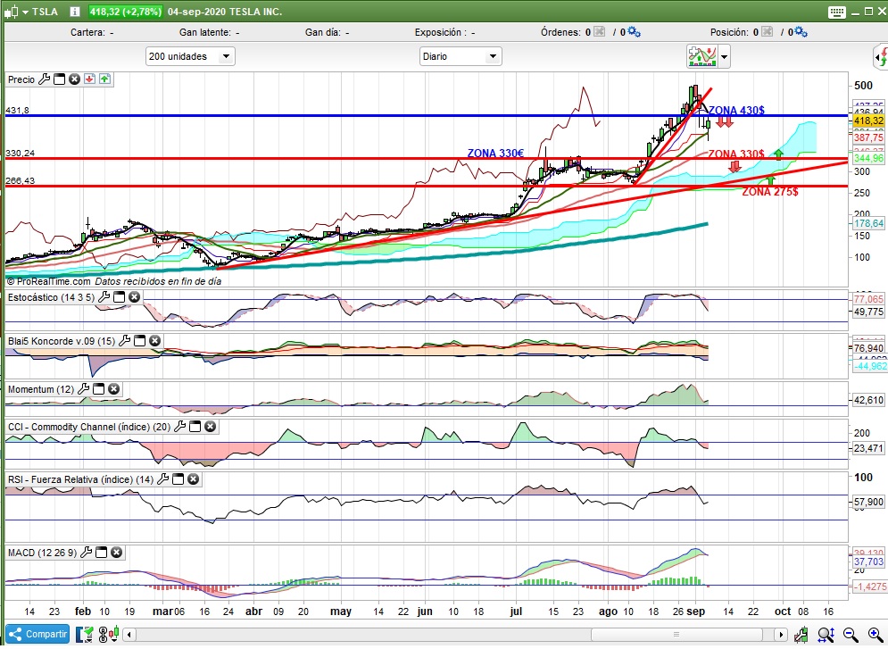Remove the Precio panel with its X icon

tap(74, 79)
